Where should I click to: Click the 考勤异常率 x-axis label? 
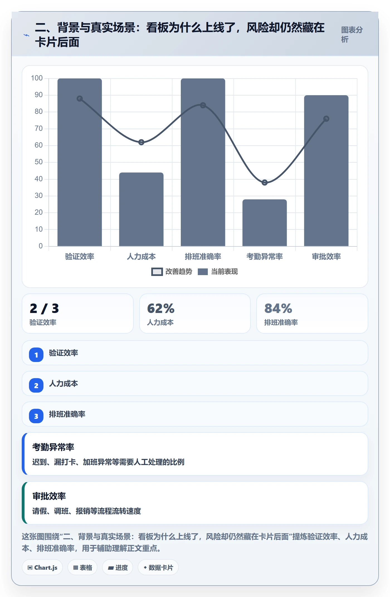265,256
